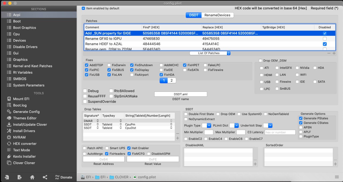Click the PayPal Donate button
343x182 pixels.
64,177
